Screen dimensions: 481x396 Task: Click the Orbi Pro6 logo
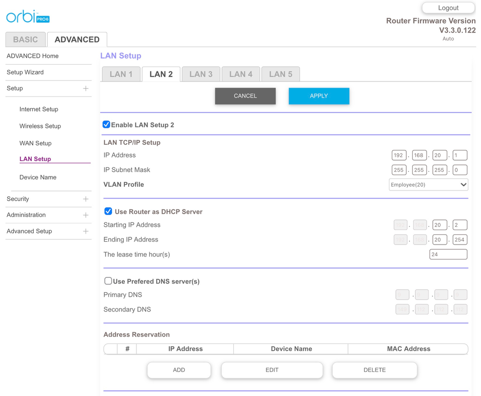pos(27,17)
